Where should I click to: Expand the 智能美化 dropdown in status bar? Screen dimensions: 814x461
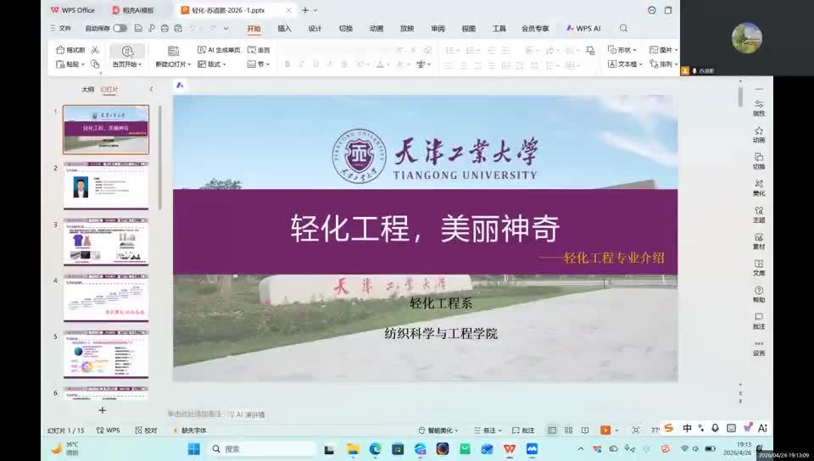438,430
